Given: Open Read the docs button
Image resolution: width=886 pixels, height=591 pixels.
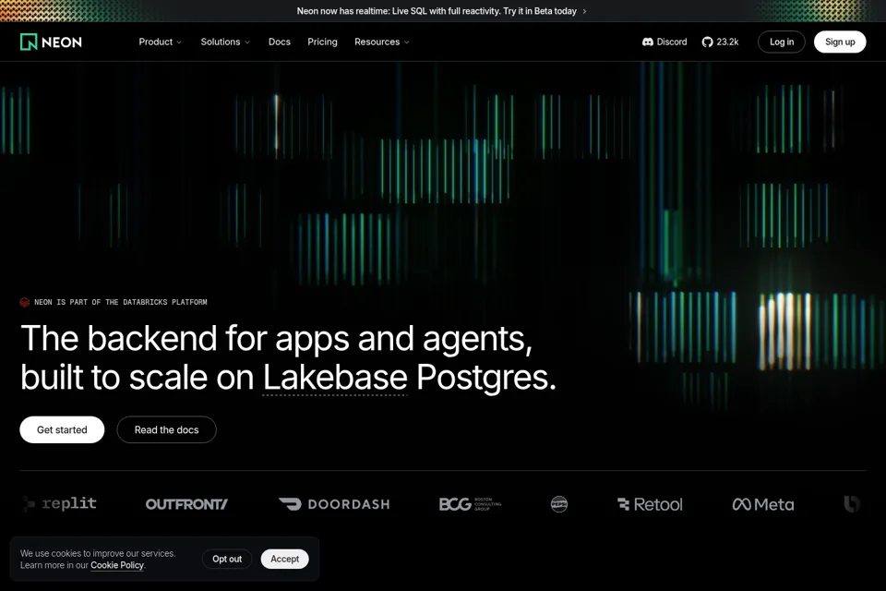Looking at the screenshot, I should click(167, 429).
